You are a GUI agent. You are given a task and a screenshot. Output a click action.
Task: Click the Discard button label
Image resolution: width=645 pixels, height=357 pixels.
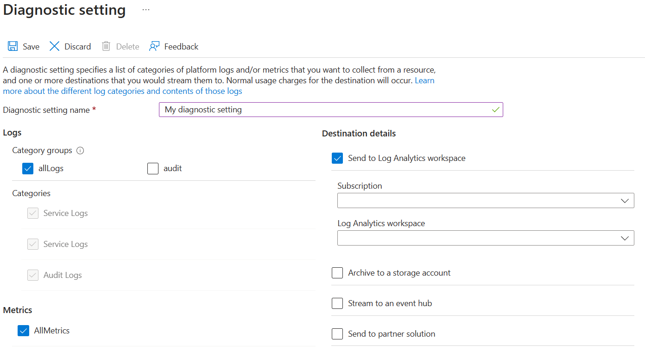click(78, 47)
